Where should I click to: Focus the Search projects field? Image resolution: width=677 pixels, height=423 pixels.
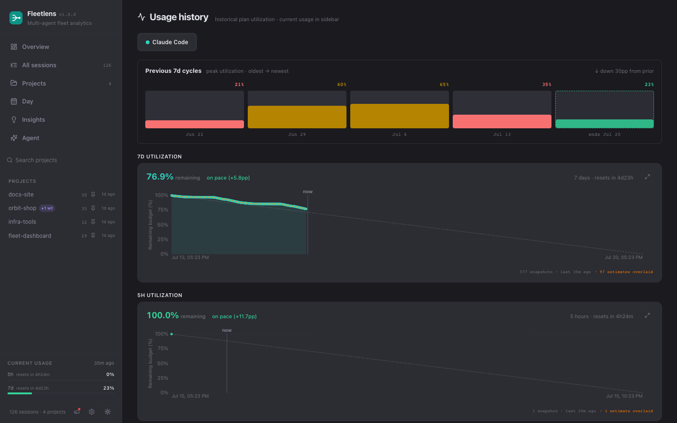click(x=61, y=160)
